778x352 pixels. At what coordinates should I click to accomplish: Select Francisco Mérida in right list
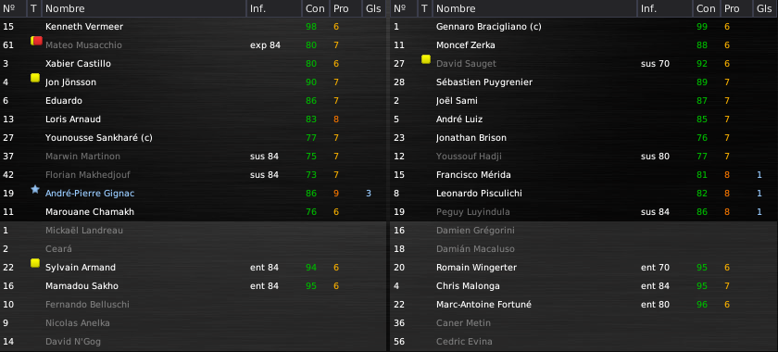coord(584,175)
